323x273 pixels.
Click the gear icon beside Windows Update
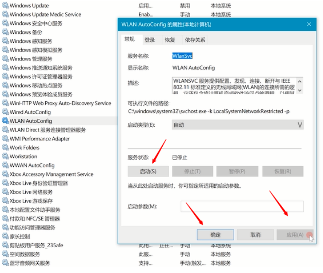point(5,5)
